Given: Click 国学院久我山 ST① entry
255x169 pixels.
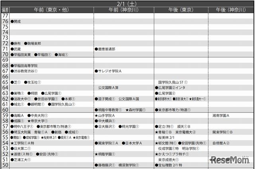Looking at the screenshot, I should [x=173, y=82].
